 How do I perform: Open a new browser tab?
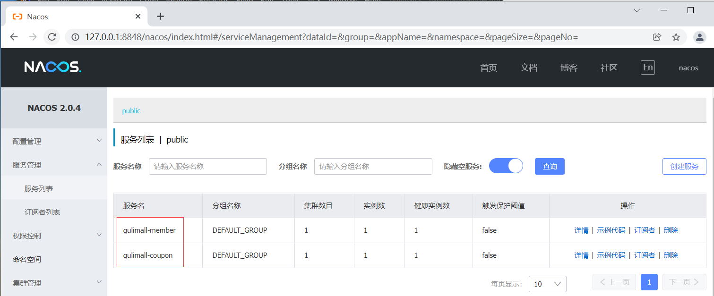click(160, 17)
